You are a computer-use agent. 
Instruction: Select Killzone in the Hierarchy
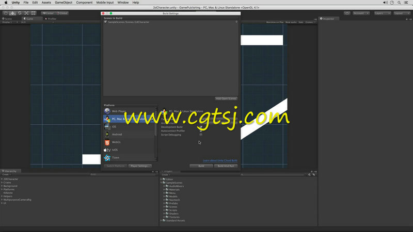[x=8, y=193]
